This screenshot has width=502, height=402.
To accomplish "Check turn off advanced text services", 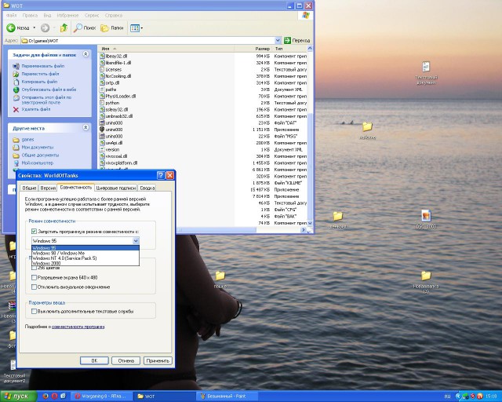I will (x=34, y=311).
